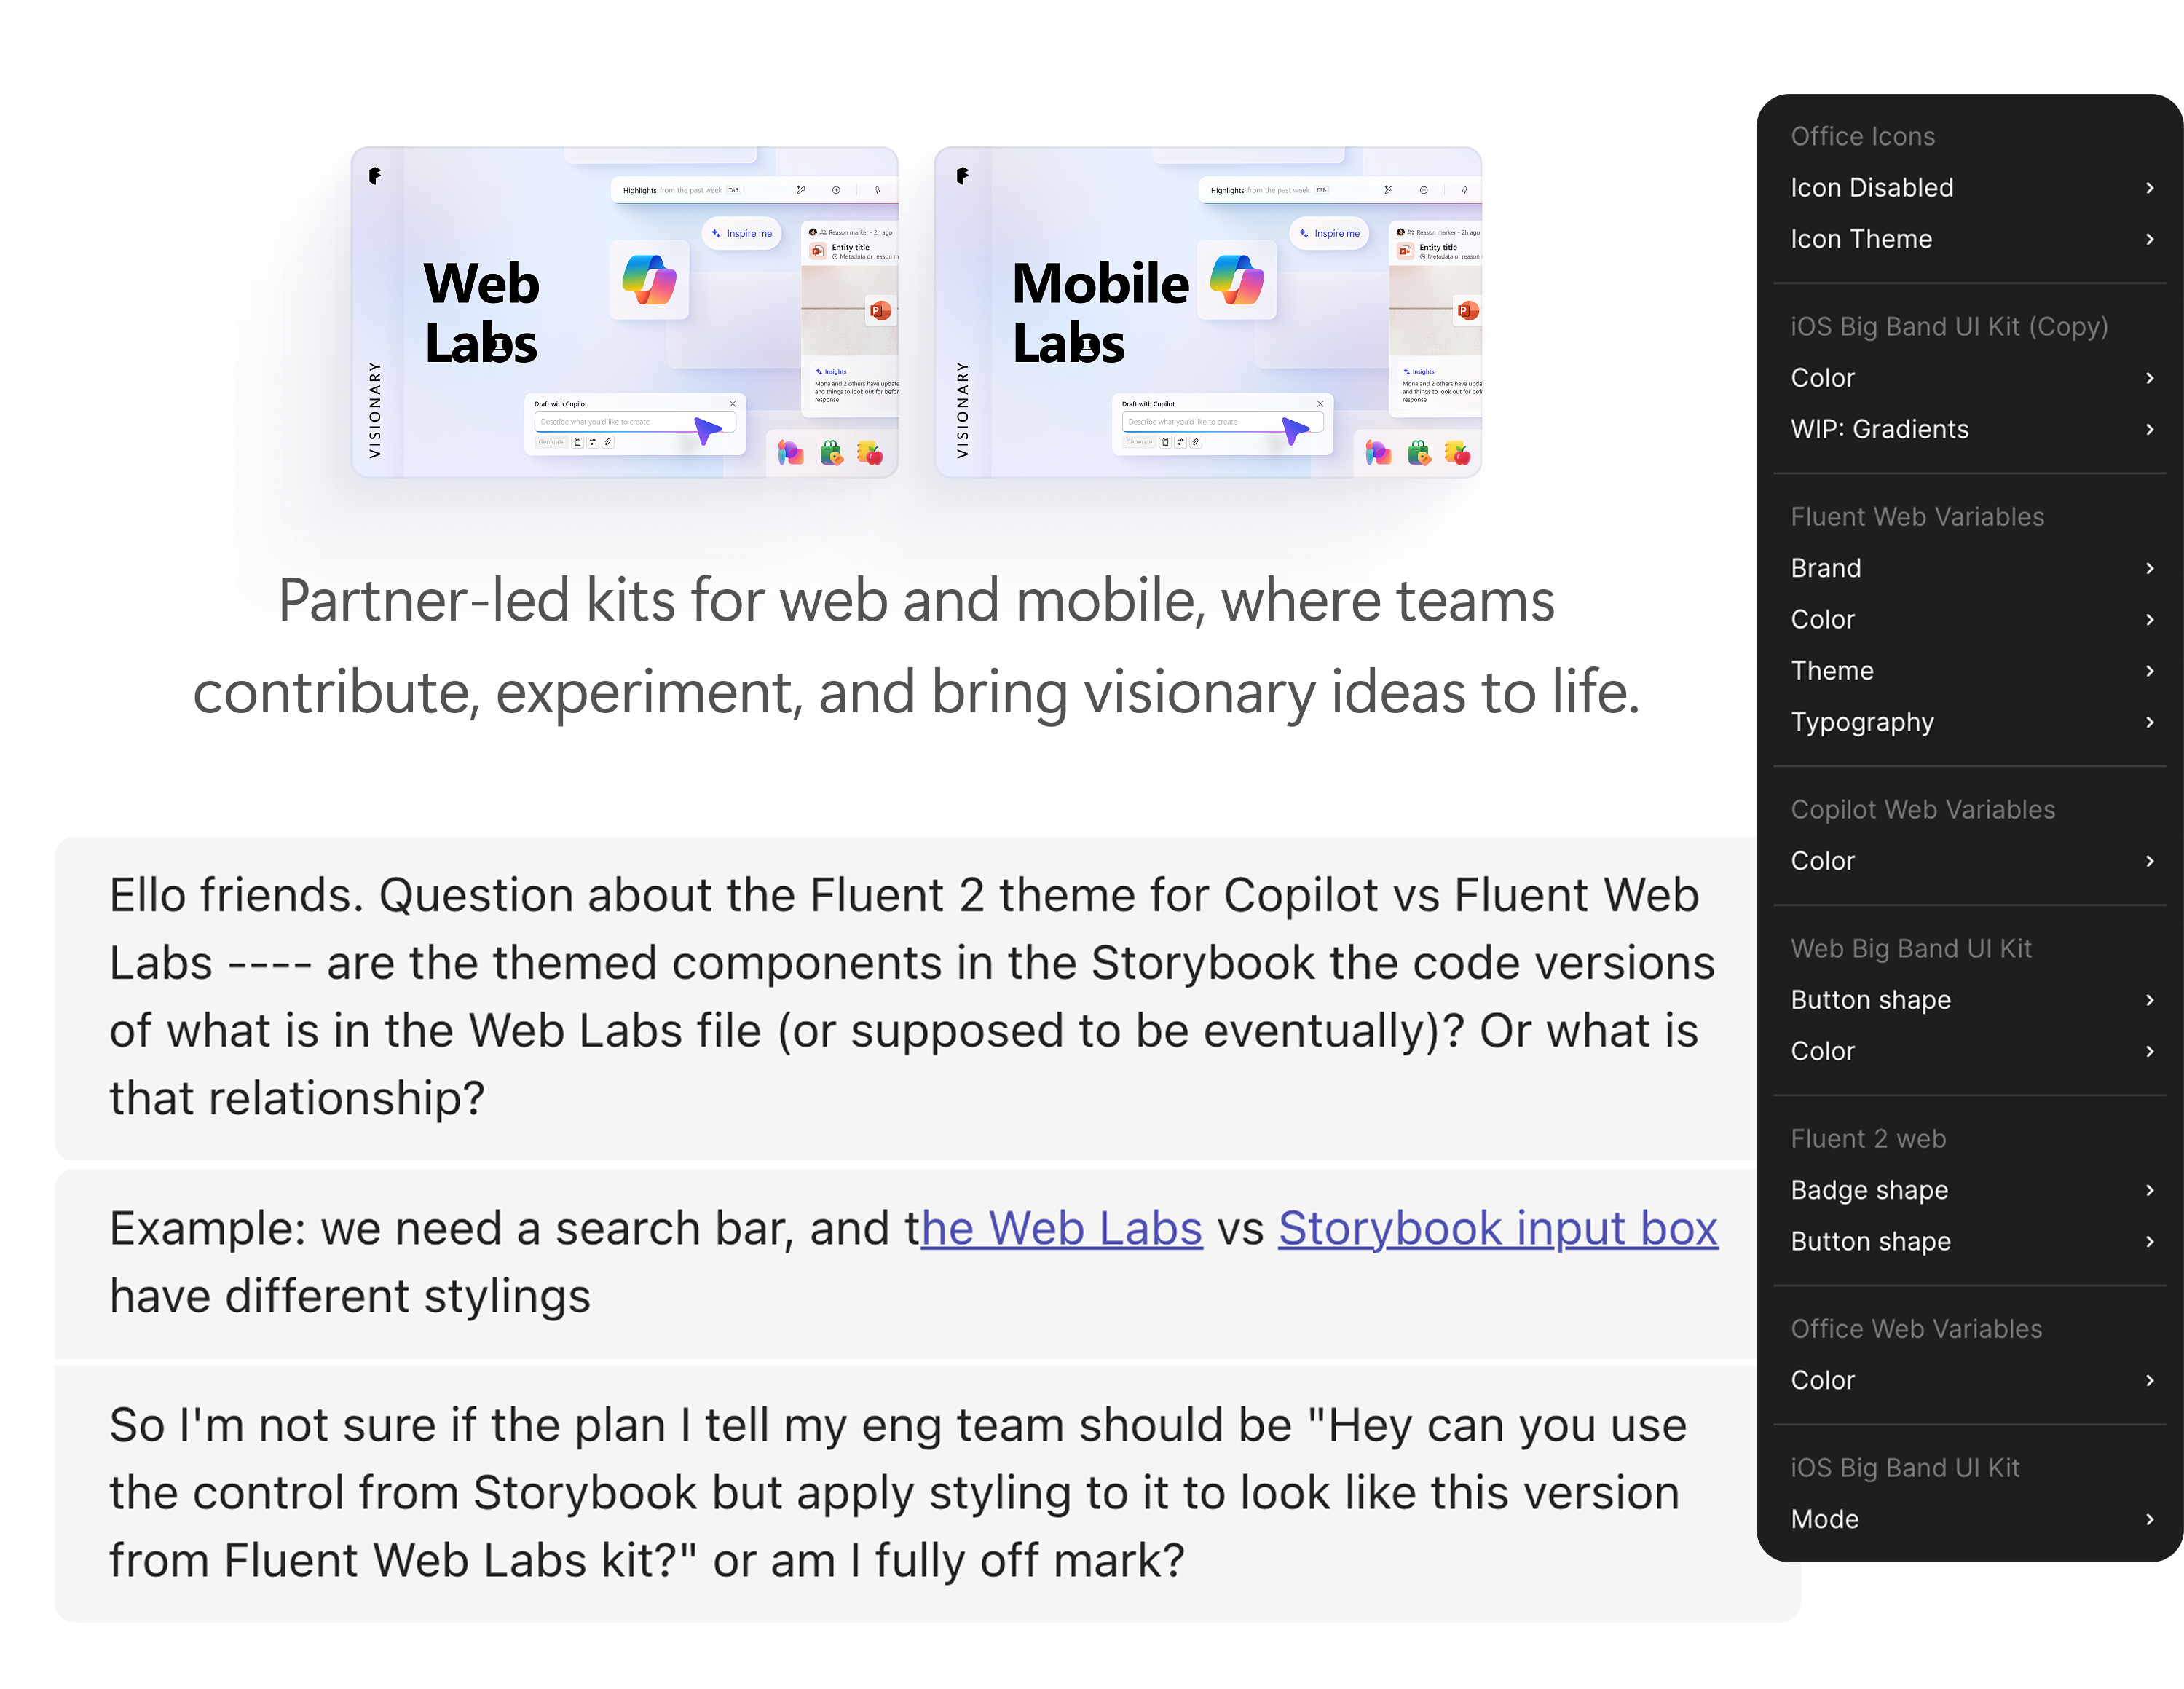Select the Typography menu item
Viewport: 2184px width, 1689px height.
pos(1970,722)
